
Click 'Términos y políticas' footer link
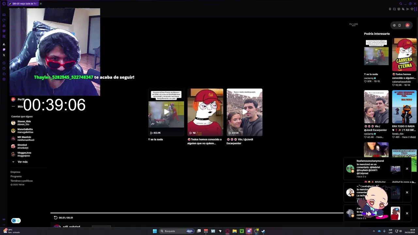(22, 181)
